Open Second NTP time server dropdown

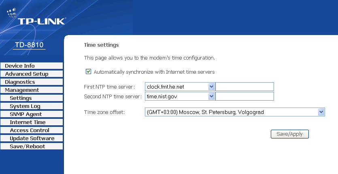[211, 96]
